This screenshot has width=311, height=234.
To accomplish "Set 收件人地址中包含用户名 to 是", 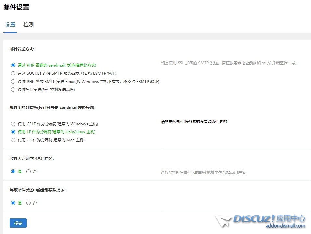I will pyautogui.click(x=13, y=171).
